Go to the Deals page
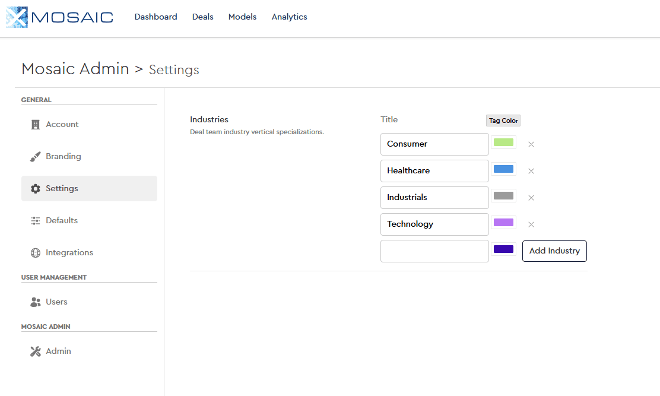 pyautogui.click(x=202, y=17)
